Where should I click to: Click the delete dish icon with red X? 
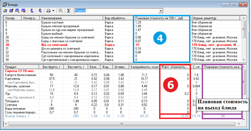[x=24, y=11]
